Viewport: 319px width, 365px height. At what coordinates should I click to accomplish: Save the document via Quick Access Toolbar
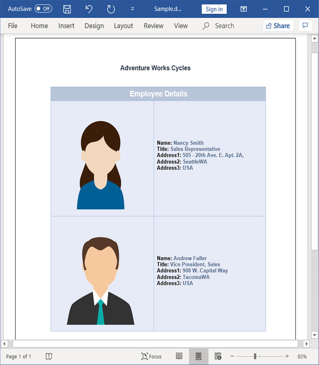pos(67,9)
